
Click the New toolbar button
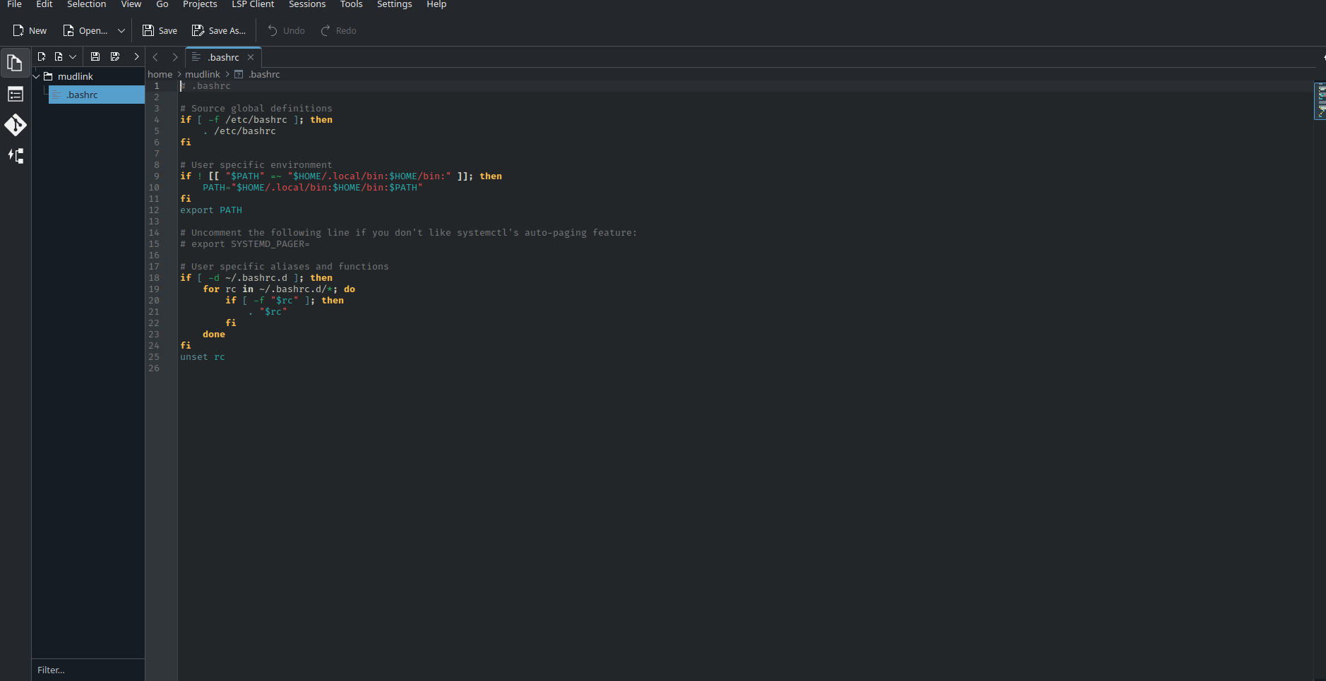point(30,31)
